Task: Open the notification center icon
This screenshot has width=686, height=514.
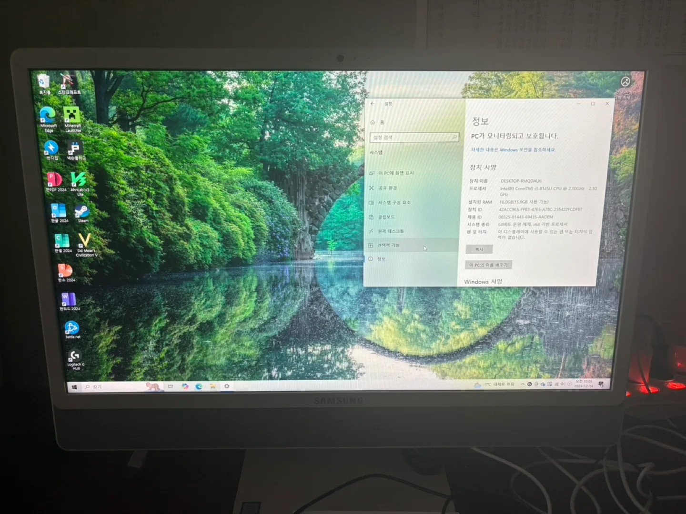Action: 601,384
